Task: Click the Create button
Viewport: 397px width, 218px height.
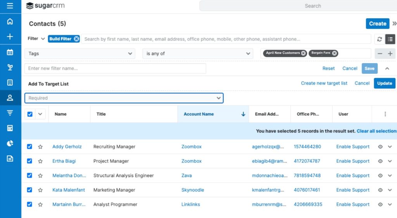Action: (378, 24)
